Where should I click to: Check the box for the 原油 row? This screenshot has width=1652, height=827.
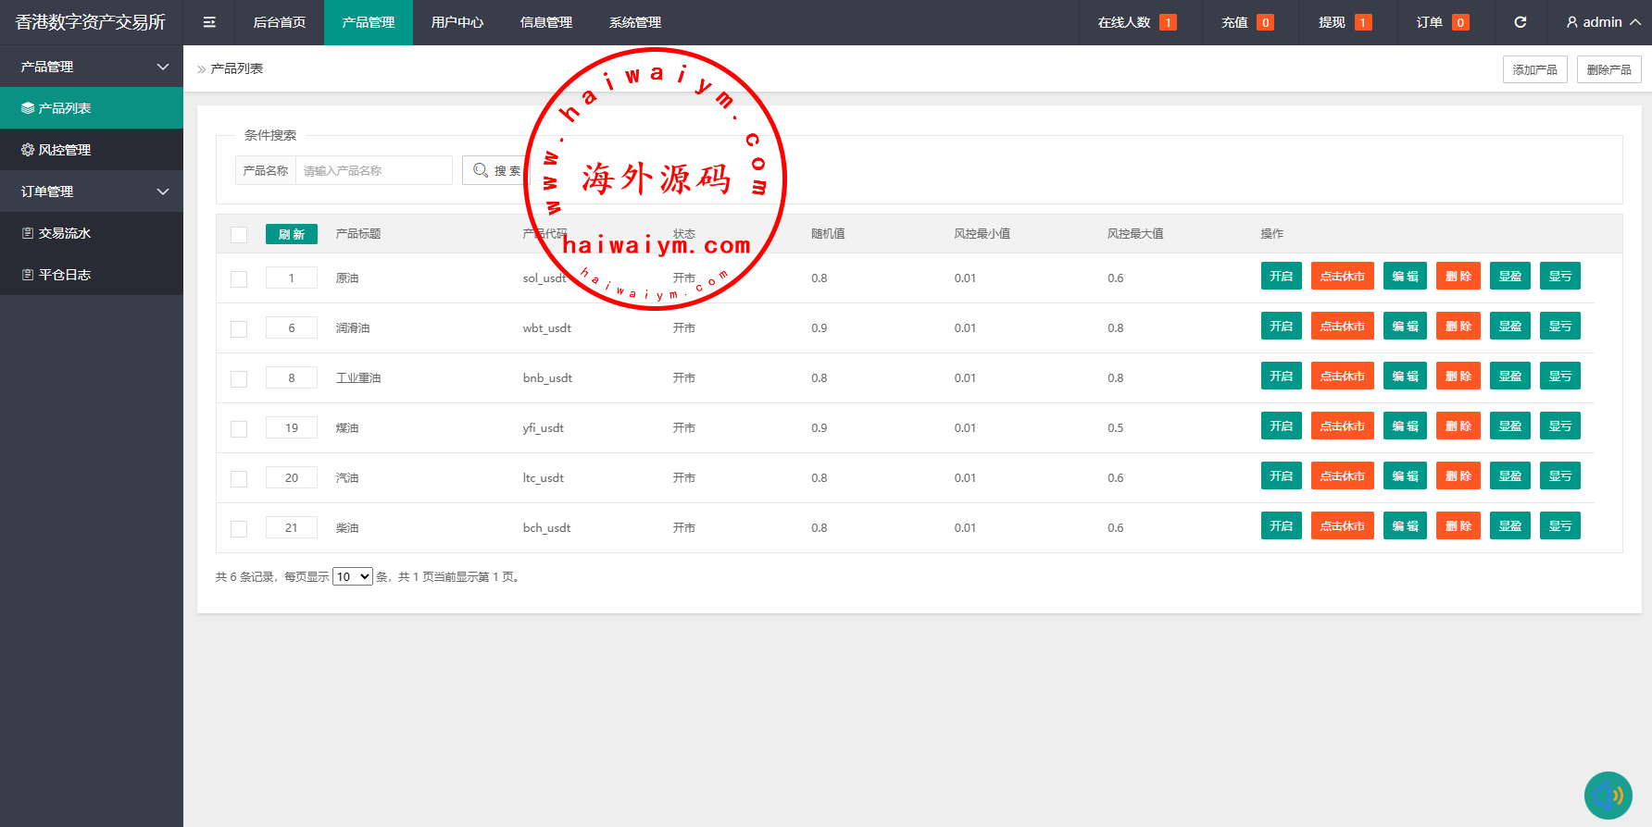239,279
